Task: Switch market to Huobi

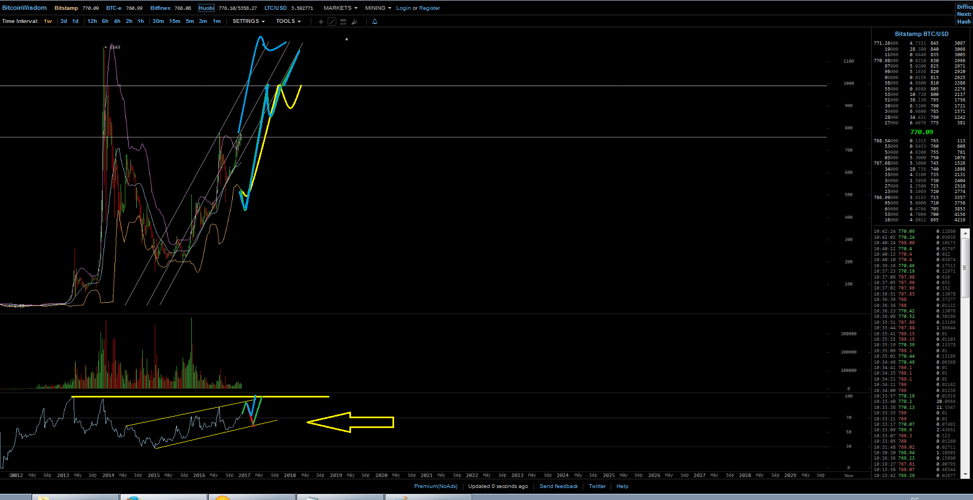Action: (x=207, y=8)
